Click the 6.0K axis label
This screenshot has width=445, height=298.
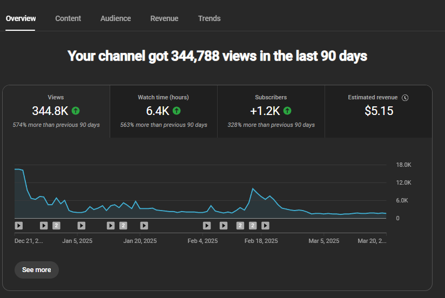click(402, 201)
